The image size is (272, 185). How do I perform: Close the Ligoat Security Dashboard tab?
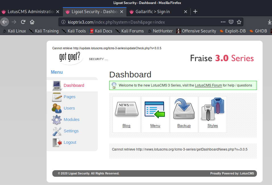click(122, 12)
